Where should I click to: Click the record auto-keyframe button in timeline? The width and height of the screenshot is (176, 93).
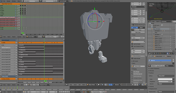pos(84,92)
